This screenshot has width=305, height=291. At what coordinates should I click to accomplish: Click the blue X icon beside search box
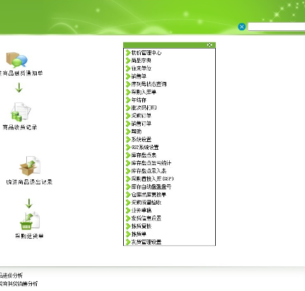pos(241,27)
